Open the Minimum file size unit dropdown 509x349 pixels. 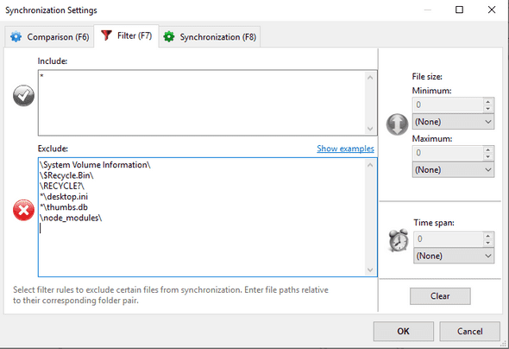coord(453,122)
